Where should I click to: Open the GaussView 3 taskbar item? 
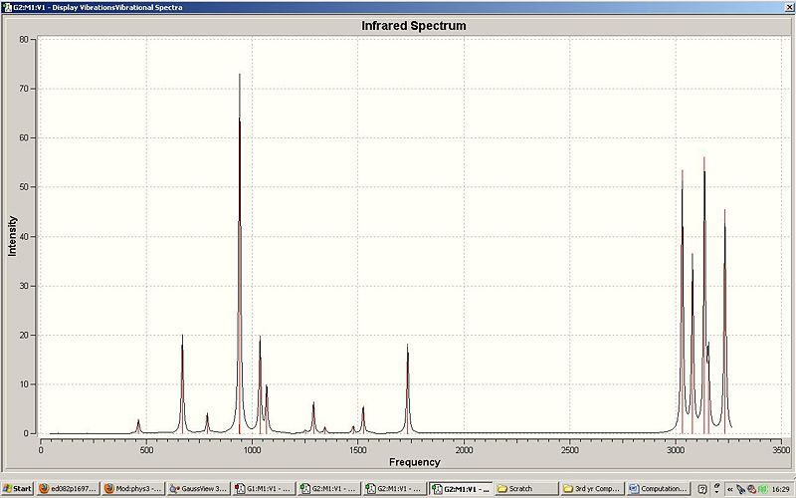click(x=198, y=489)
